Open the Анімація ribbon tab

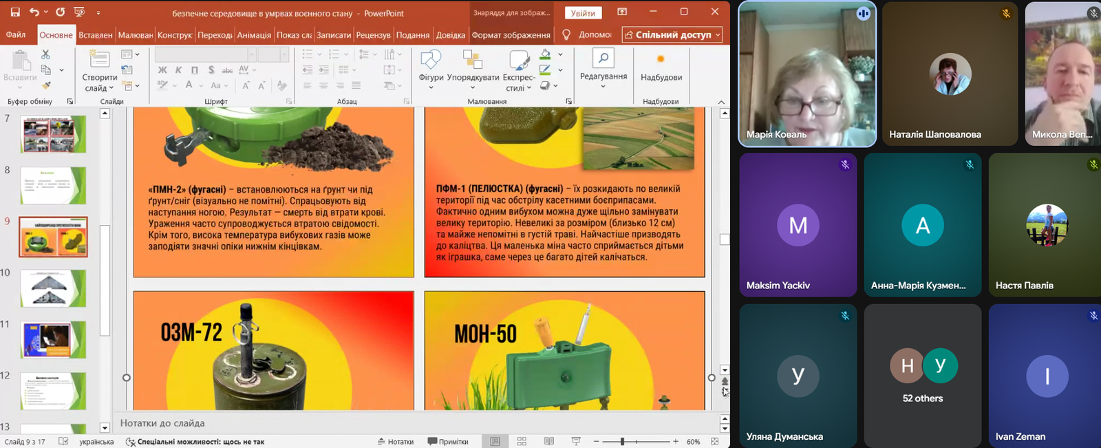tap(254, 35)
